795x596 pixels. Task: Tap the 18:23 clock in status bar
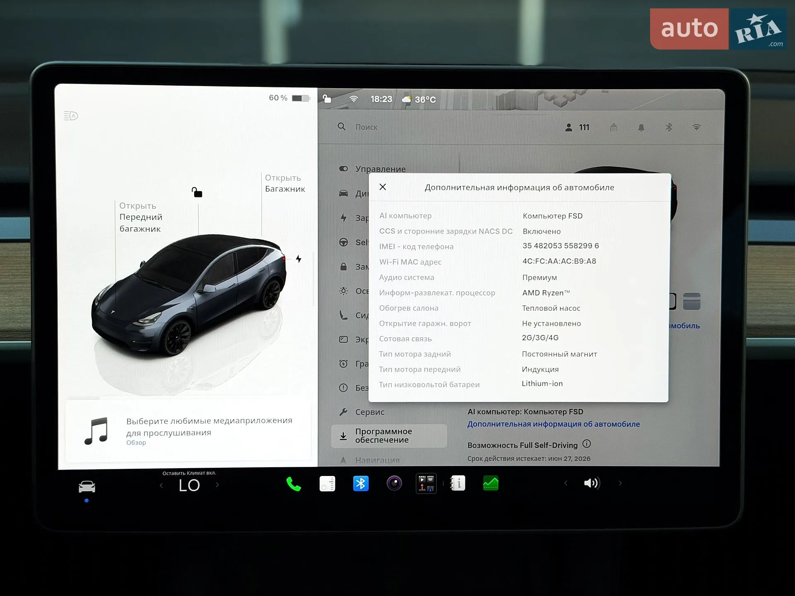tap(381, 99)
